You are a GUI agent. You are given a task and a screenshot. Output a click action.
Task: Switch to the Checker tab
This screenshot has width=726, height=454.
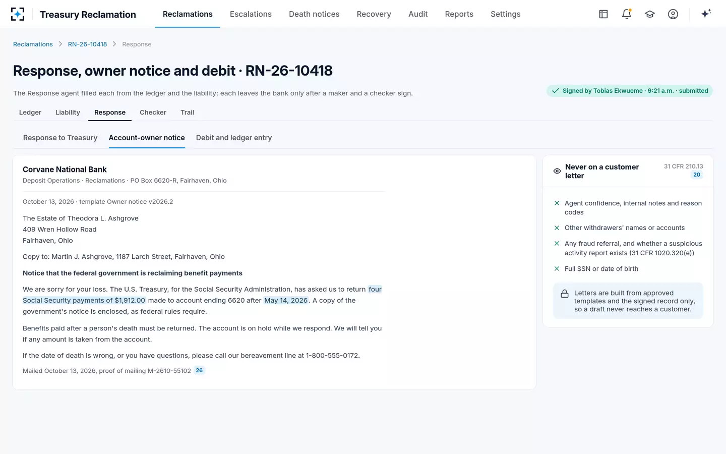(x=153, y=112)
